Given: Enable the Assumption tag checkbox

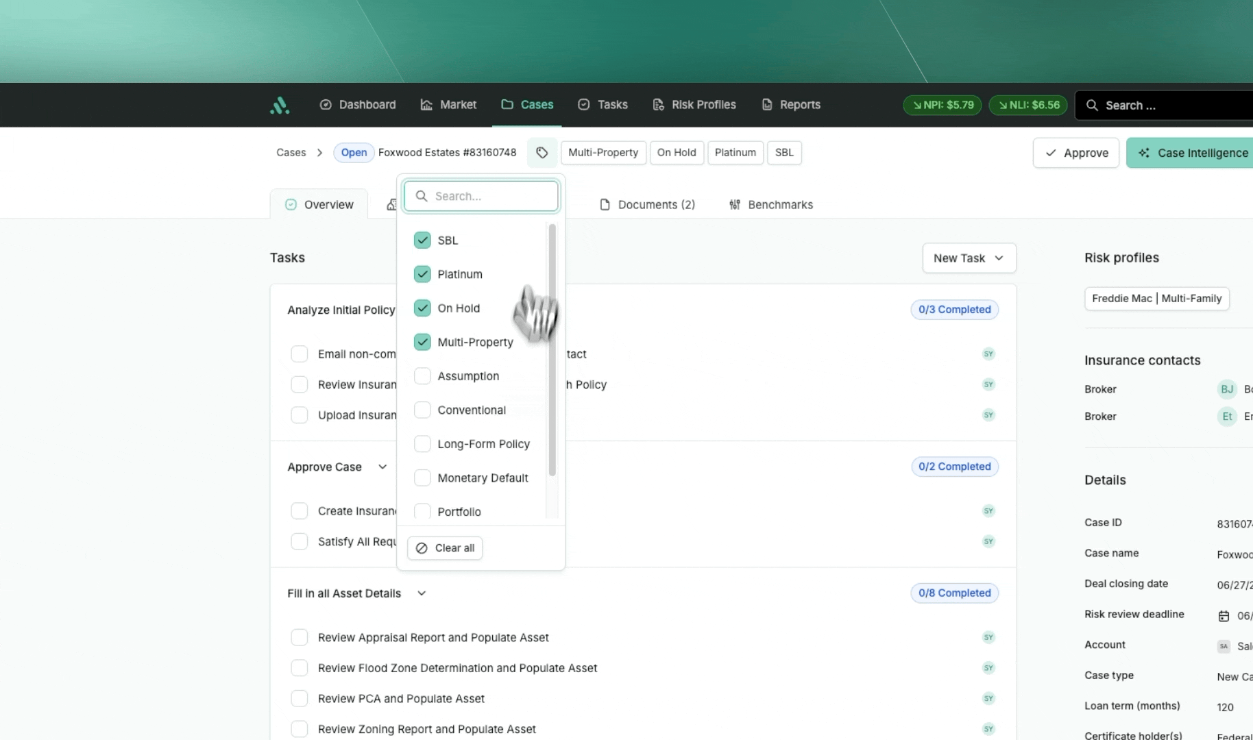Looking at the screenshot, I should click(x=422, y=376).
